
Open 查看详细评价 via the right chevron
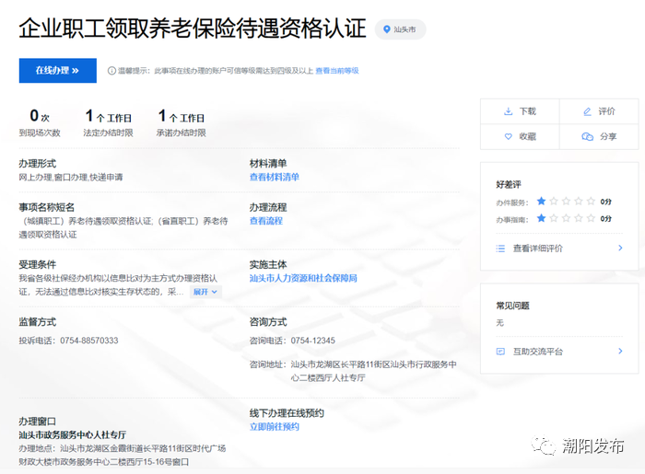click(x=620, y=248)
